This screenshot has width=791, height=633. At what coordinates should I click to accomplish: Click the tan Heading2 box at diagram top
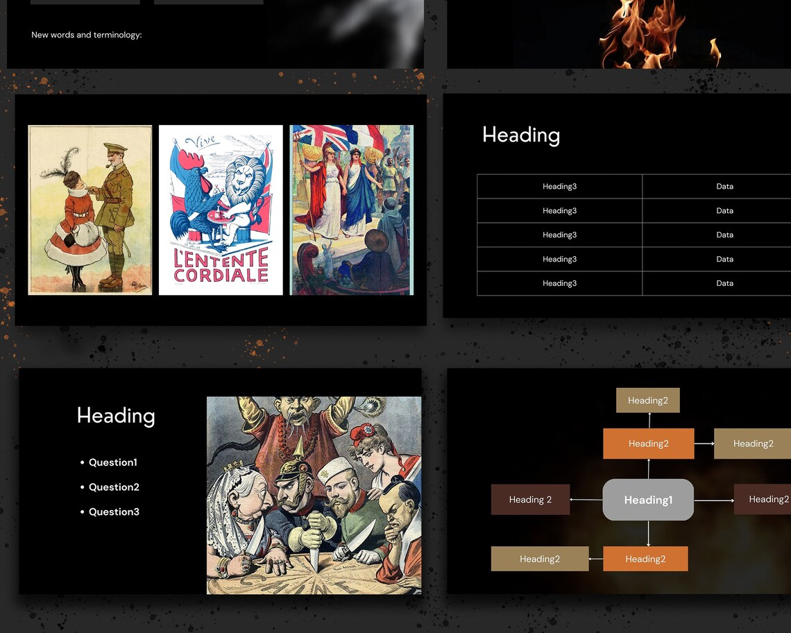click(647, 400)
